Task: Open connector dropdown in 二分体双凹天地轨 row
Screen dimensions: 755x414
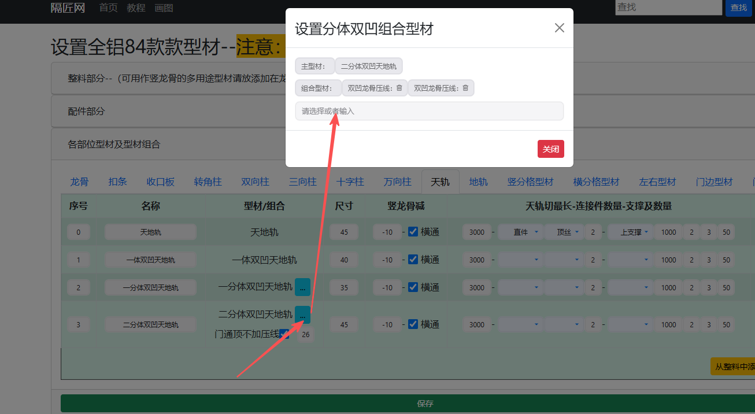Action: pos(520,325)
